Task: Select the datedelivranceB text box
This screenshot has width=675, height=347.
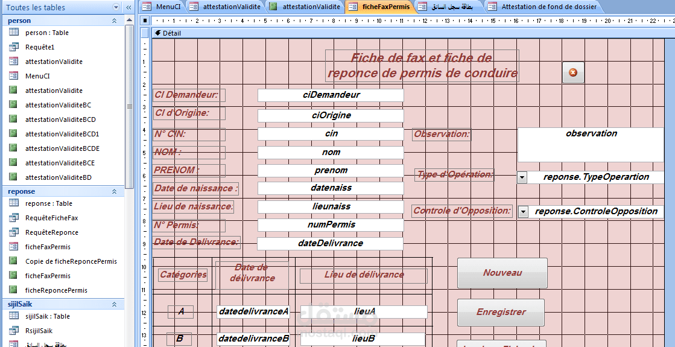Action: (x=253, y=339)
